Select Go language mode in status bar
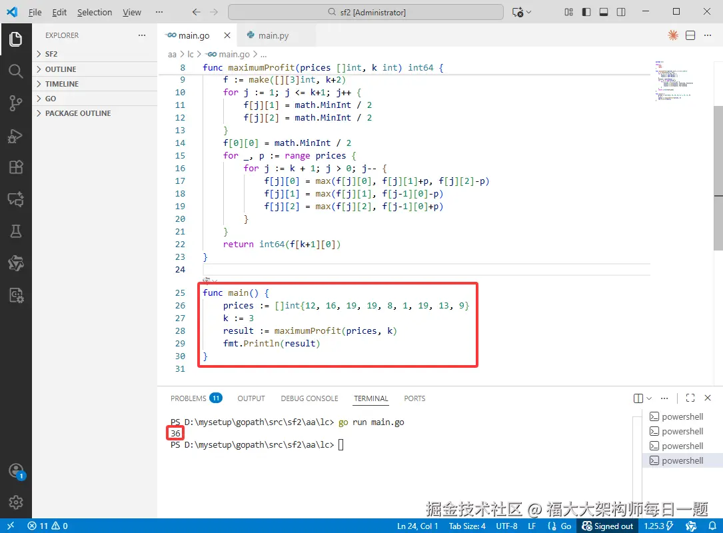The height and width of the screenshot is (533, 723). click(565, 526)
